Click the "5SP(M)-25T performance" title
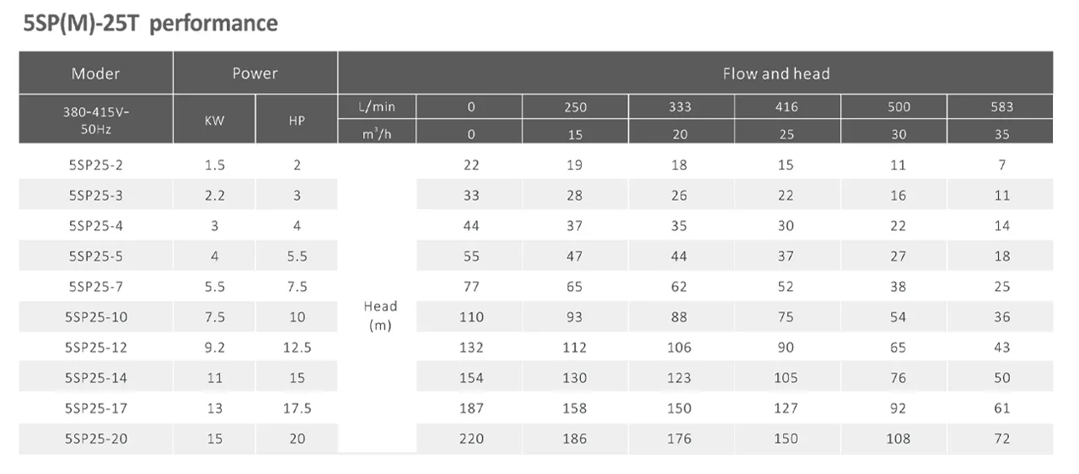Screen dimensions: 1079x474 coord(152,23)
